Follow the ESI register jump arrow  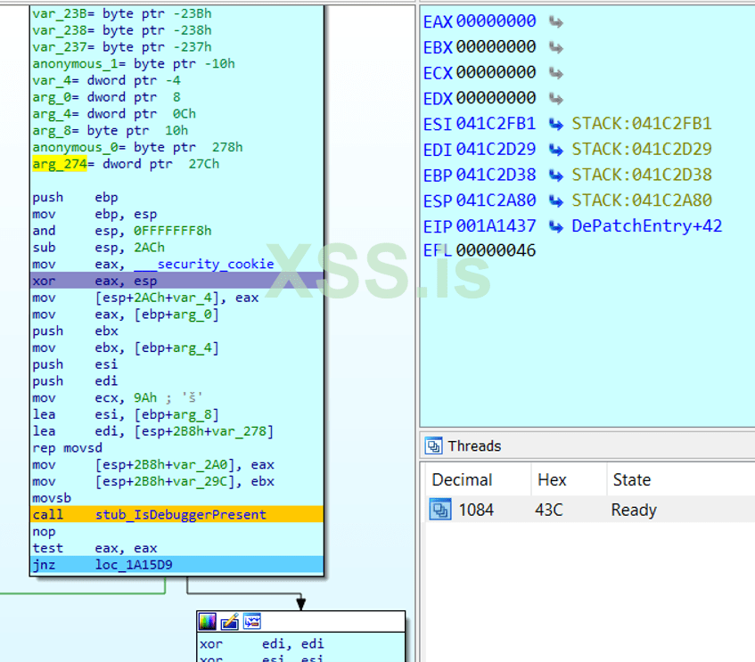(556, 124)
